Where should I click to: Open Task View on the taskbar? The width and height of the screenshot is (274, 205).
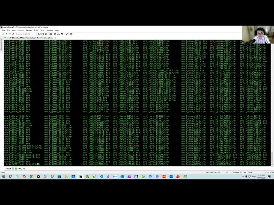[x=17, y=176]
